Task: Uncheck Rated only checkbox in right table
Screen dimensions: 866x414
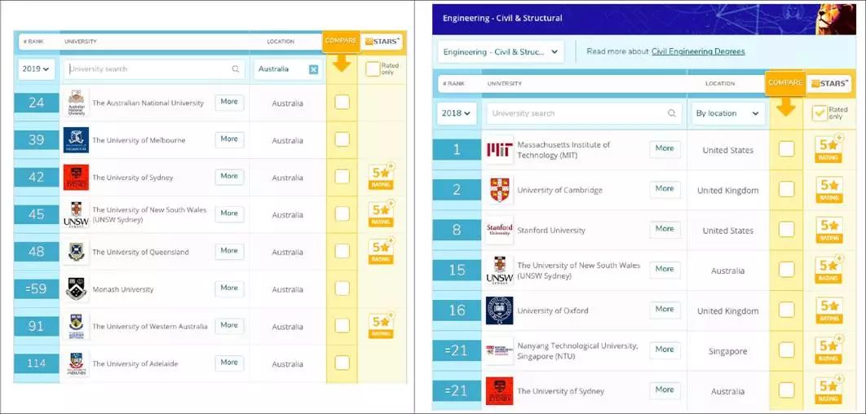Action: [x=820, y=113]
